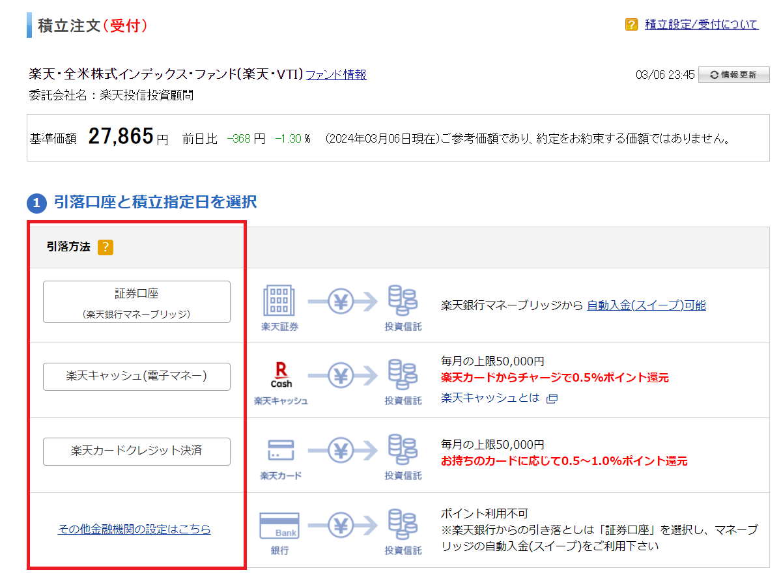Click the 自動入金(スイープ)可能 link
Viewport: 781px width, 577px height.
click(646, 305)
